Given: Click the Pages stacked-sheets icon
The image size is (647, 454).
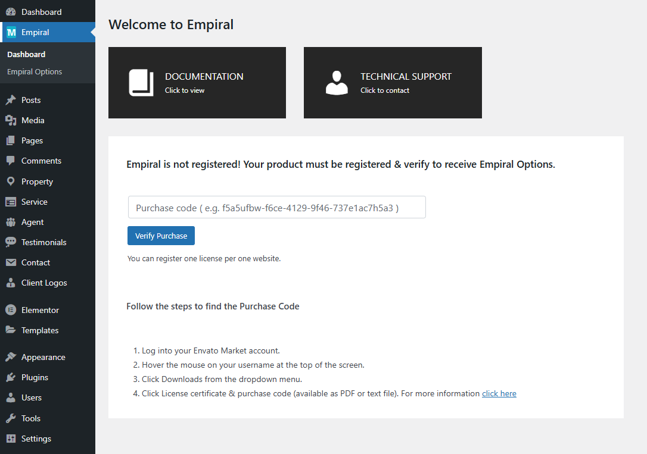Looking at the screenshot, I should 11,140.
